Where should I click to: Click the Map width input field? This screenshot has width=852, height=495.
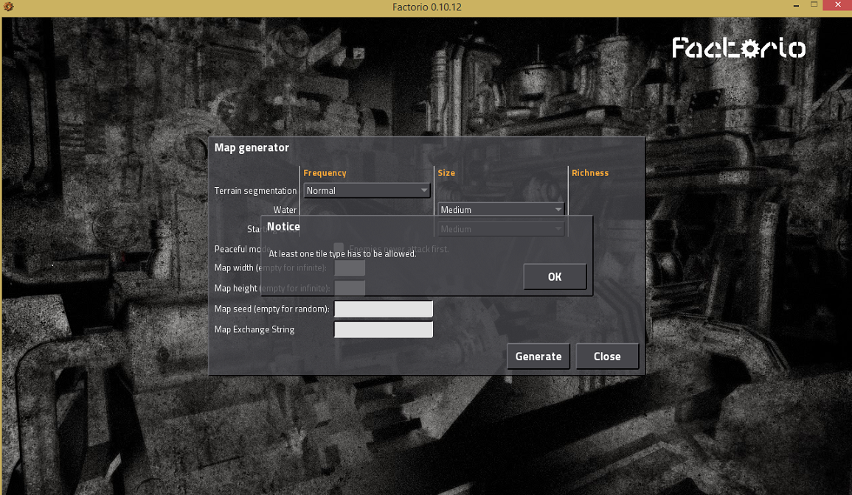(x=350, y=268)
